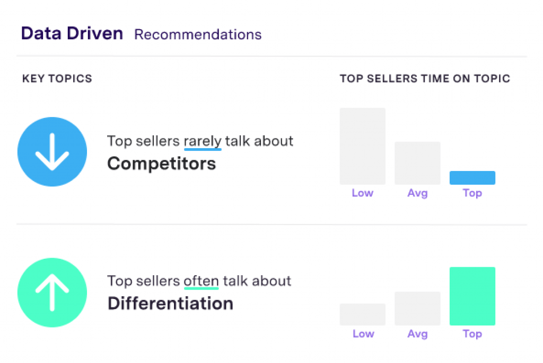Click the green Top bar in Differentiation chart

tap(472, 296)
